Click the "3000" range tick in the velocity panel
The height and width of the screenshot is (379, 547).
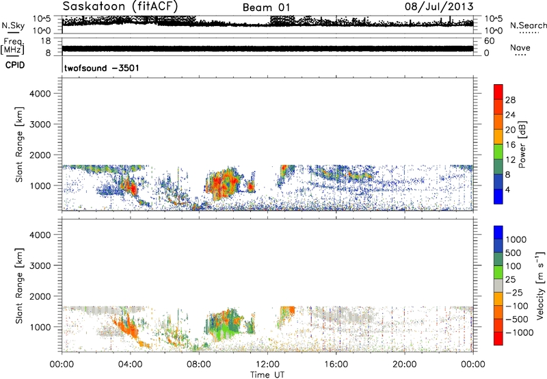(40, 265)
